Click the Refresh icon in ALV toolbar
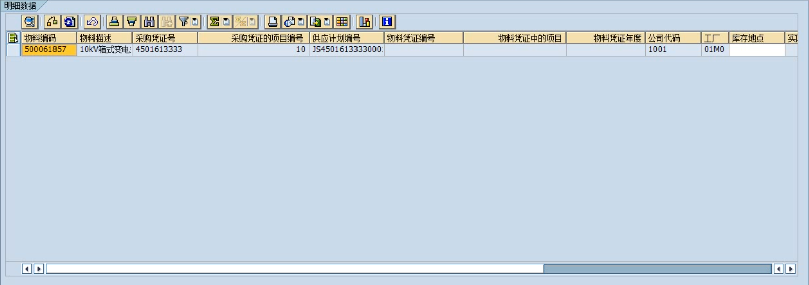 (69, 22)
